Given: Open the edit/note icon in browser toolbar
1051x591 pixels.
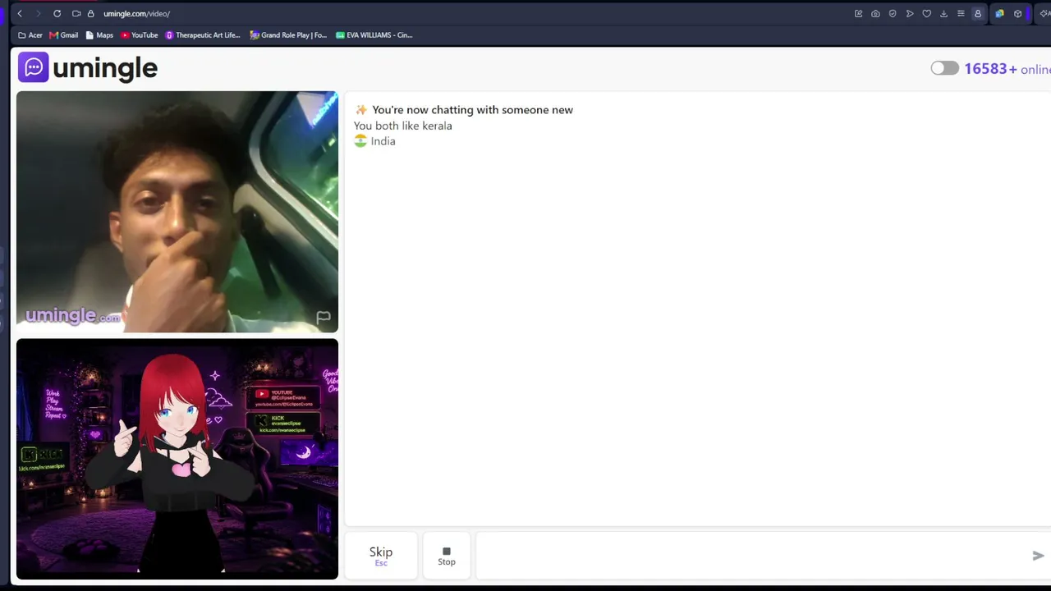Looking at the screenshot, I should [x=858, y=13].
